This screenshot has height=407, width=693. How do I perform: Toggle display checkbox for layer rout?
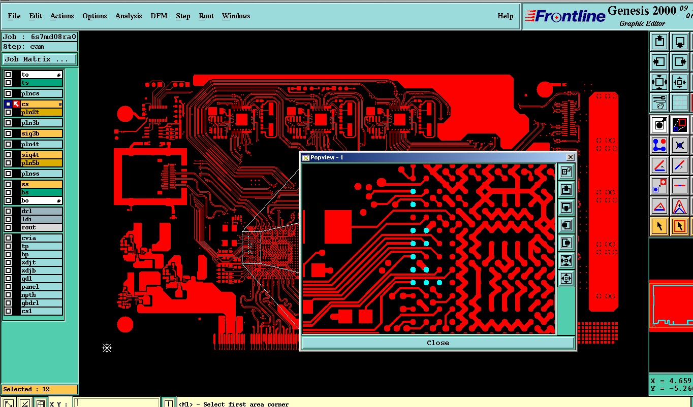pyautogui.click(x=8, y=227)
